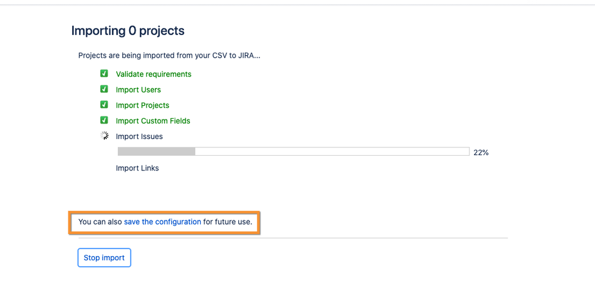Click the Import Issues step text
This screenshot has width=595, height=306.
tap(139, 136)
